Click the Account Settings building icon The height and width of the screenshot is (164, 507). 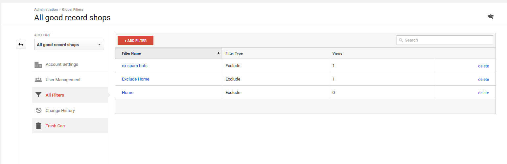click(x=38, y=64)
